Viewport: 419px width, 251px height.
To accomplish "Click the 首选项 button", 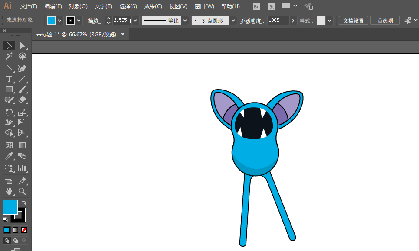I will click(x=385, y=20).
